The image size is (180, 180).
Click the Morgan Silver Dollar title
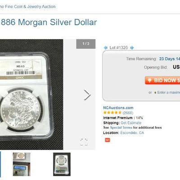[x=49, y=22]
